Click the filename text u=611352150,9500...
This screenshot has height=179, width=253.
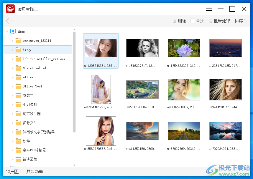[142, 149]
